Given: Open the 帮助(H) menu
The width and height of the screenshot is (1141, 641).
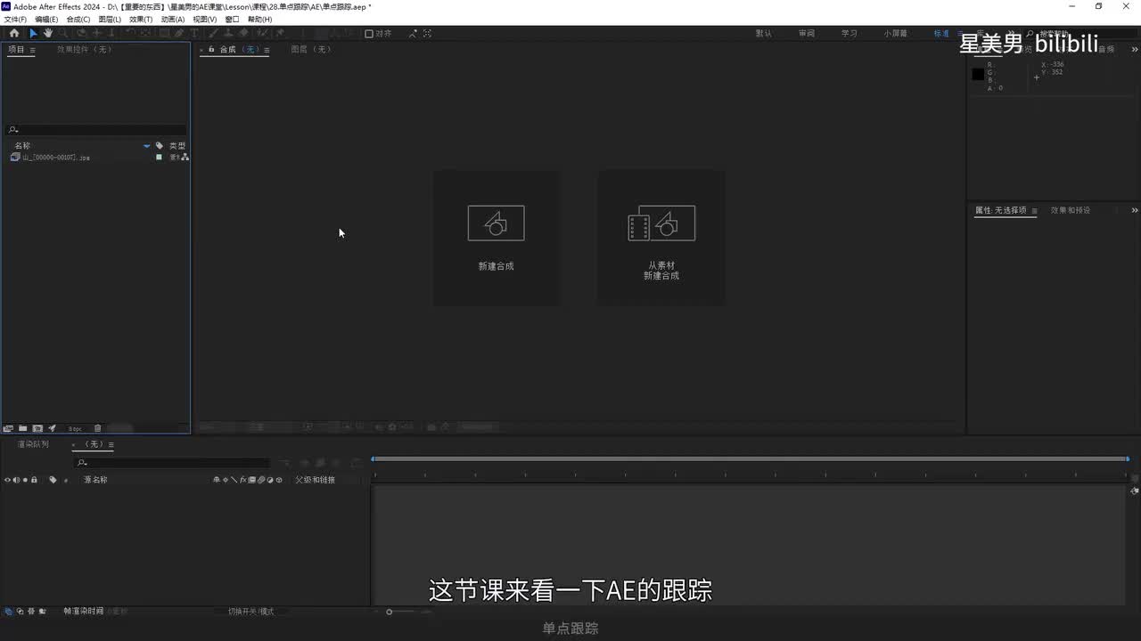Looking at the screenshot, I should [x=259, y=19].
